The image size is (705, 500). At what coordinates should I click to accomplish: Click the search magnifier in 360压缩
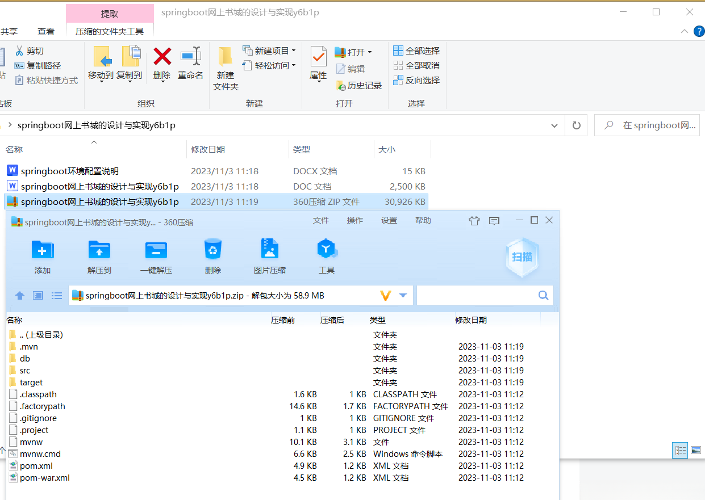(x=543, y=295)
